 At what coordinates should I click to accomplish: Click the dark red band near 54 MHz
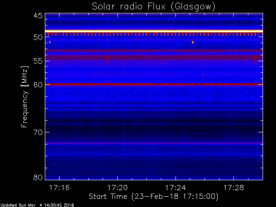(x=154, y=57)
